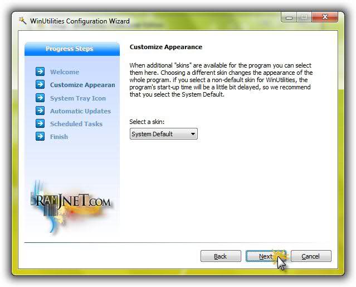Cancel the configuration wizard
This screenshot has height=287, width=356.
(x=310, y=256)
